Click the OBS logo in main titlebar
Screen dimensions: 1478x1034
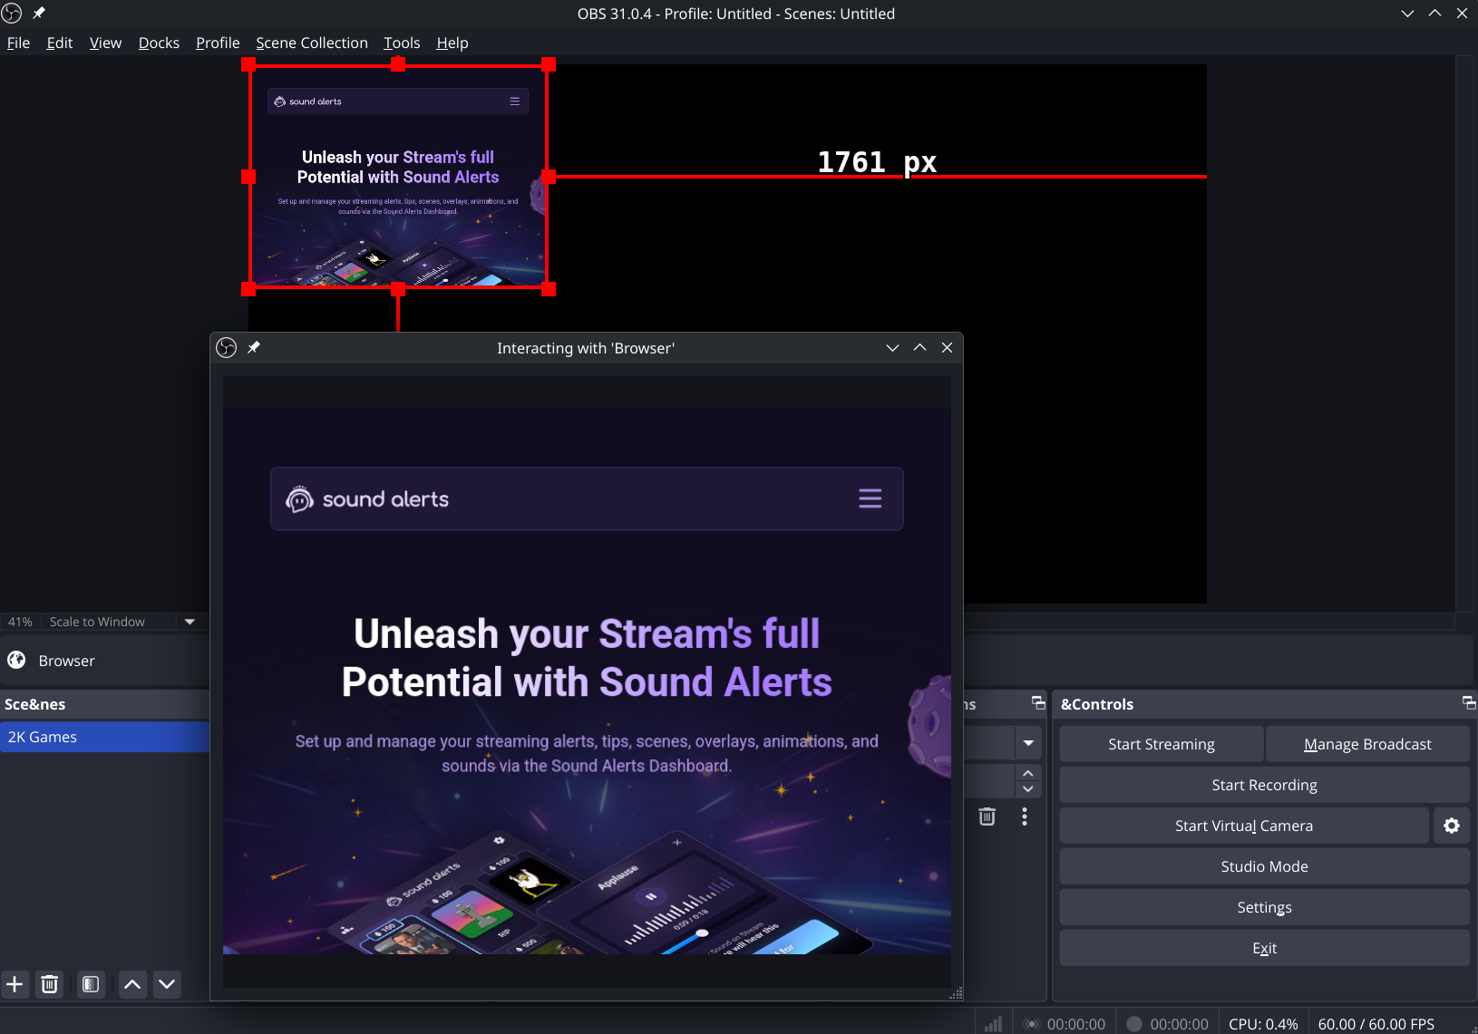(11, 13)
